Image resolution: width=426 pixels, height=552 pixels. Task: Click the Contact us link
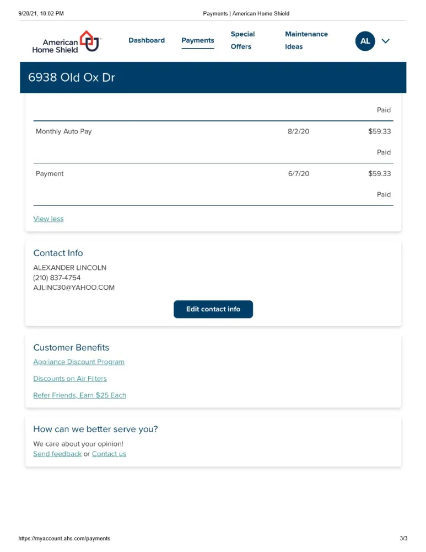point(109,454)
